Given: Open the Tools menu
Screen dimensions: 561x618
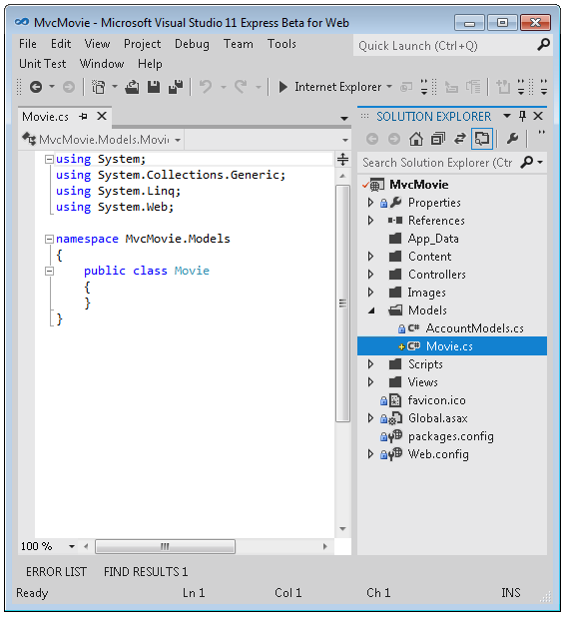Looking at the screenshot, I should click(281, 44).
